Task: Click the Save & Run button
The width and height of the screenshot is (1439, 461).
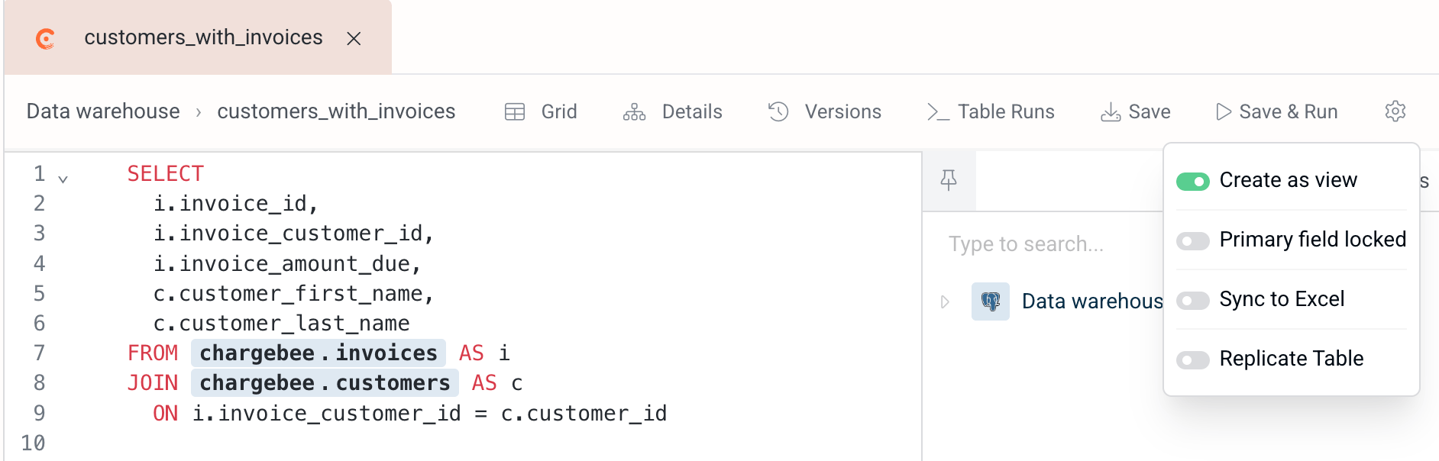Action: point(1277,112)
